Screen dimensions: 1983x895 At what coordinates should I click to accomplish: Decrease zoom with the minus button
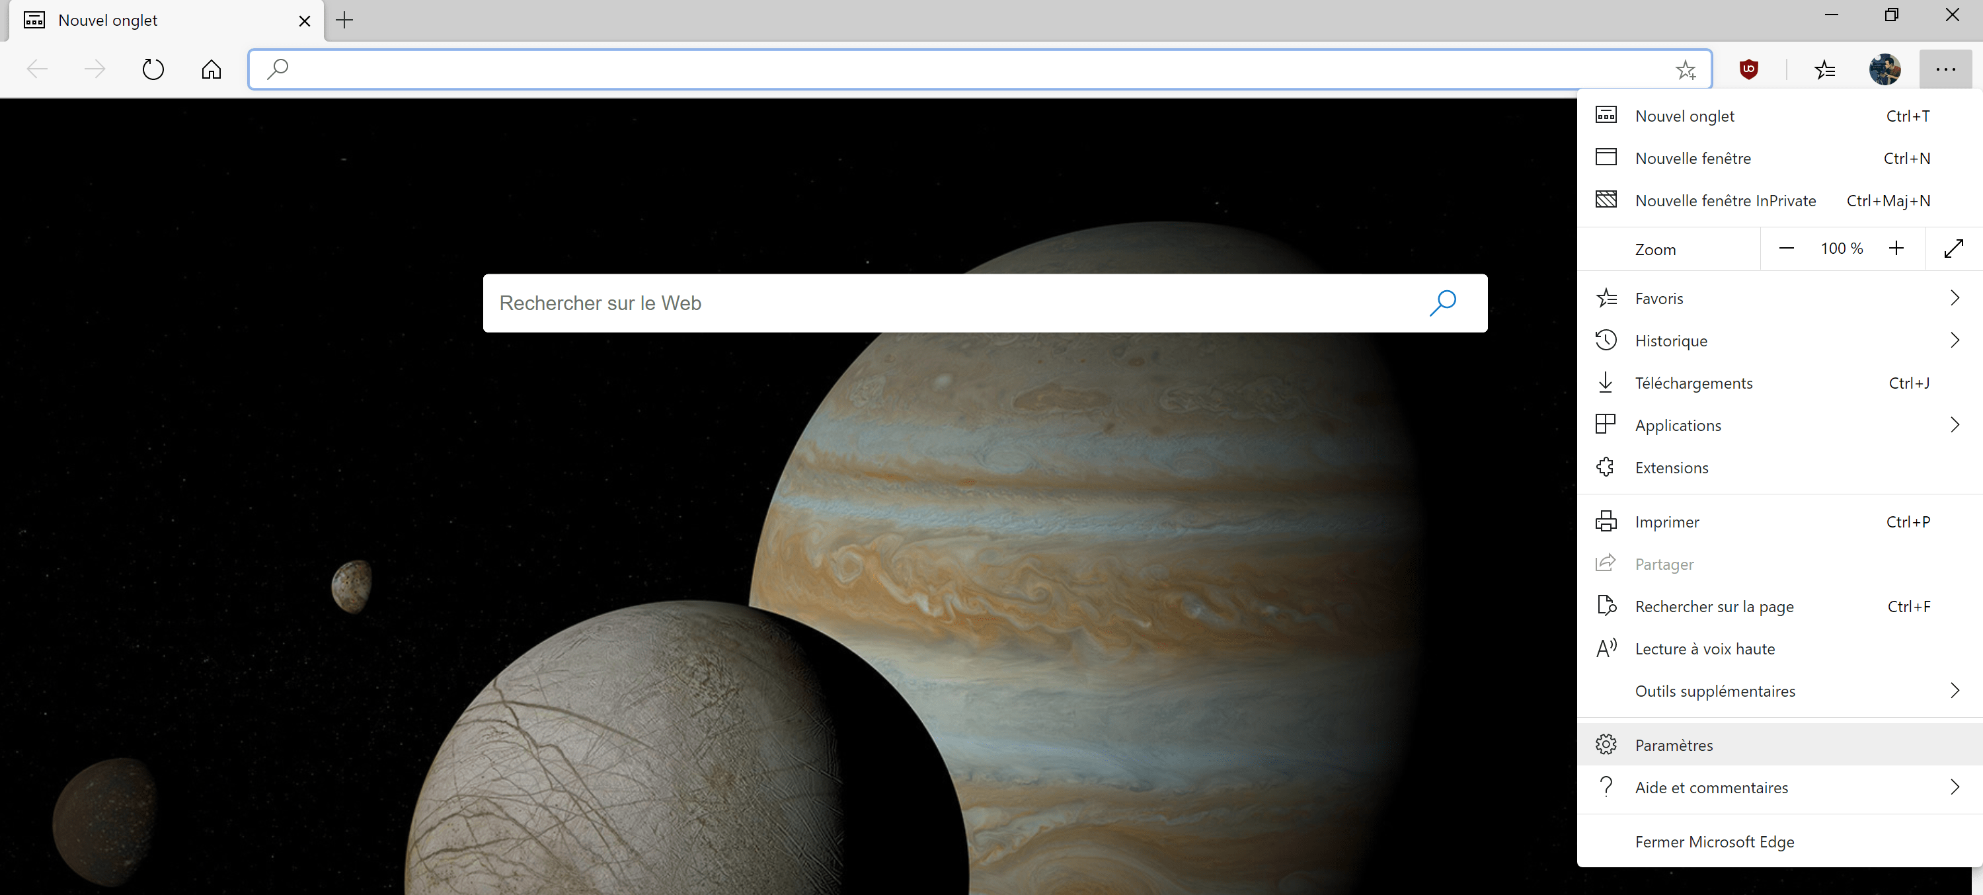pos(1787,248)
